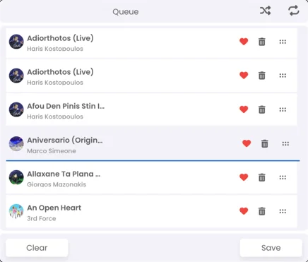Unlike the first Adiorthotos (Live) track
Screen dimensions: 308x262
(x=244, y=42)
